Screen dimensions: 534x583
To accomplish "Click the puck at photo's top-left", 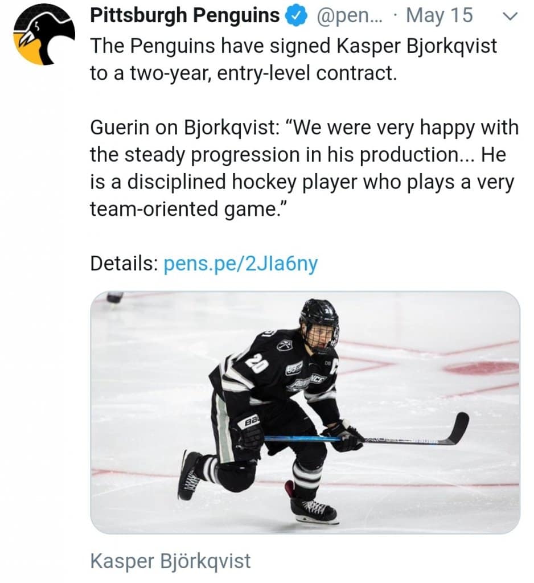I will [x=114, y=297].
